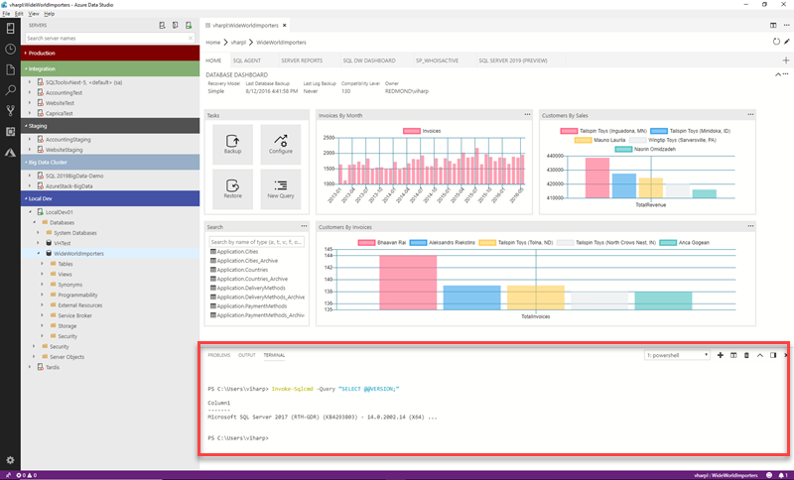This screenshot has height=480, width=794.
Task: Click notification bell in status bar
Action: 781,475
